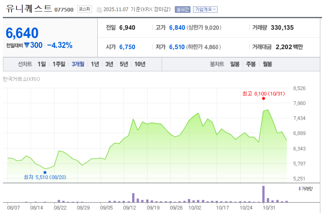Switch to 일봉 candle chart

pyautogui.click(x=235, y=64)
